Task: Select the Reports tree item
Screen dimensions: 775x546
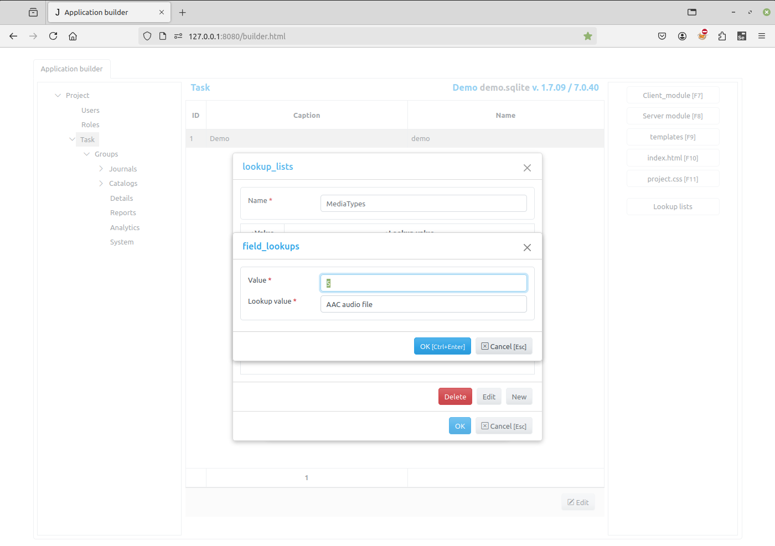Action: click(x=123, y=212)
